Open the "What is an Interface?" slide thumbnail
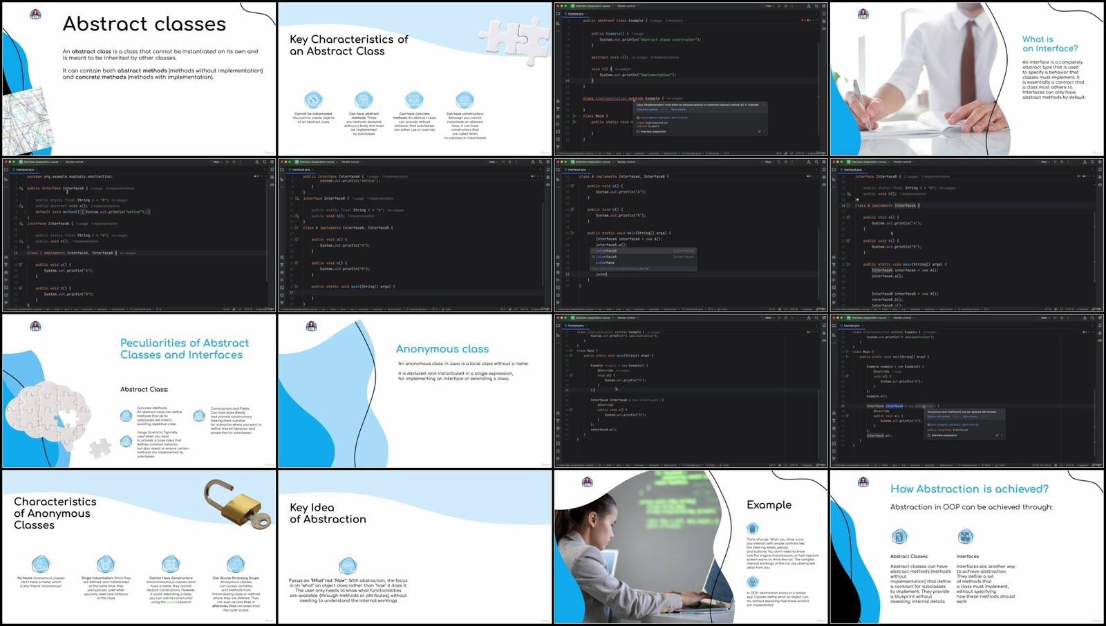The height and width of the screenshot is (626, 1106). [966, 79]
